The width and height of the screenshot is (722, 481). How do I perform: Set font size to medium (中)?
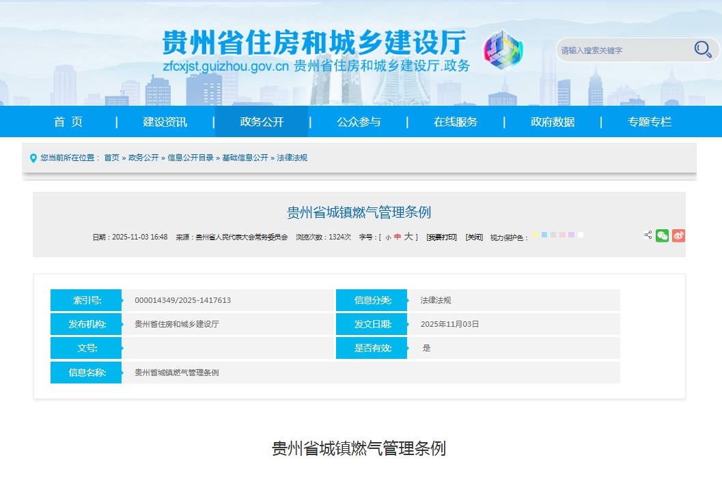tap(398, 237)
